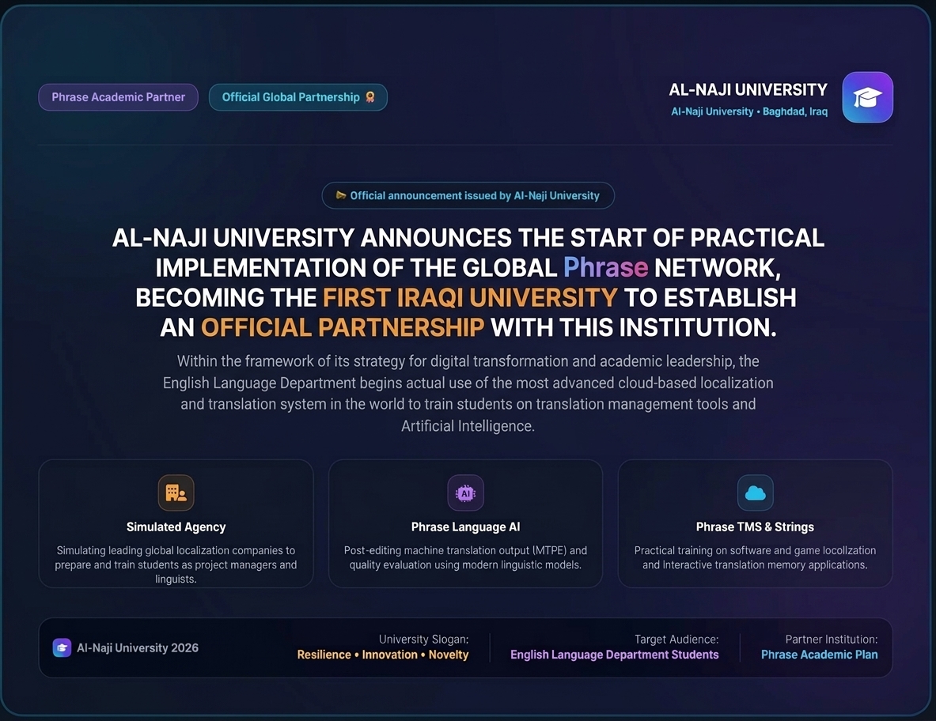Click the graduation cap logo icon

[867, 97]
